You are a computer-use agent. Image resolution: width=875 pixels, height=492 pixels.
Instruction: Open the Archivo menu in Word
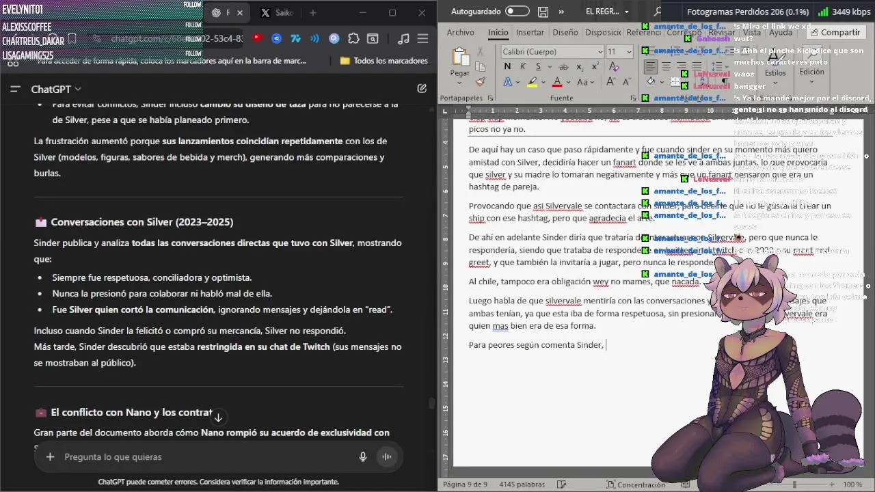[460, 32]
